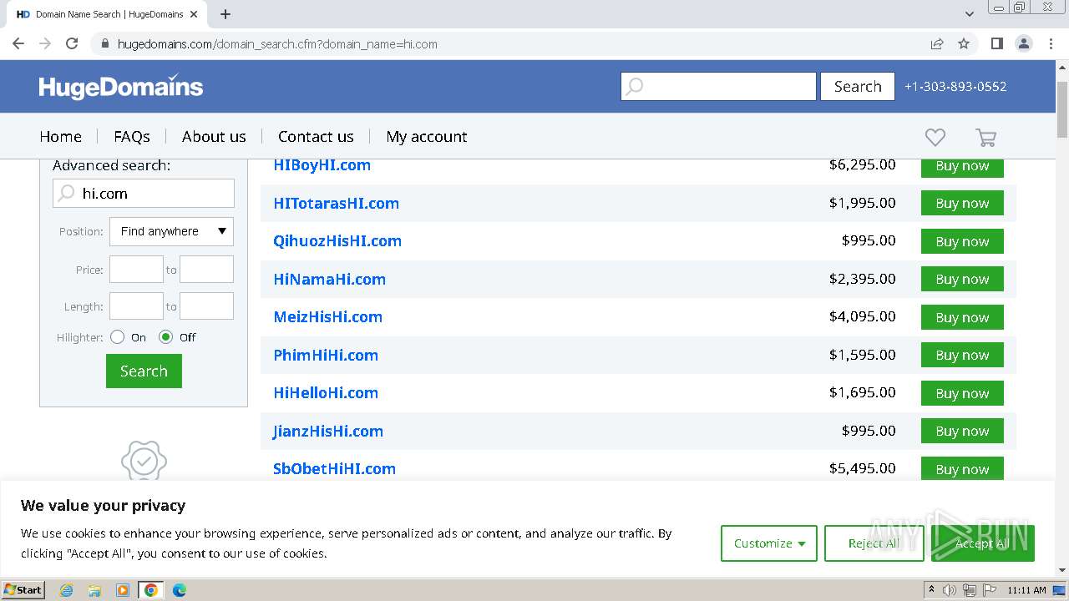
Task: Buy now PhimHiHi.com
Action: point(962,355)
